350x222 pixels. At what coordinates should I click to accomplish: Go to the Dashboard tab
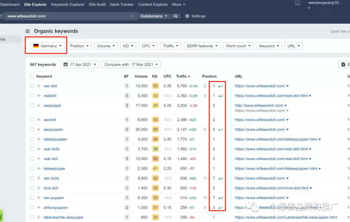coord(10,5)
